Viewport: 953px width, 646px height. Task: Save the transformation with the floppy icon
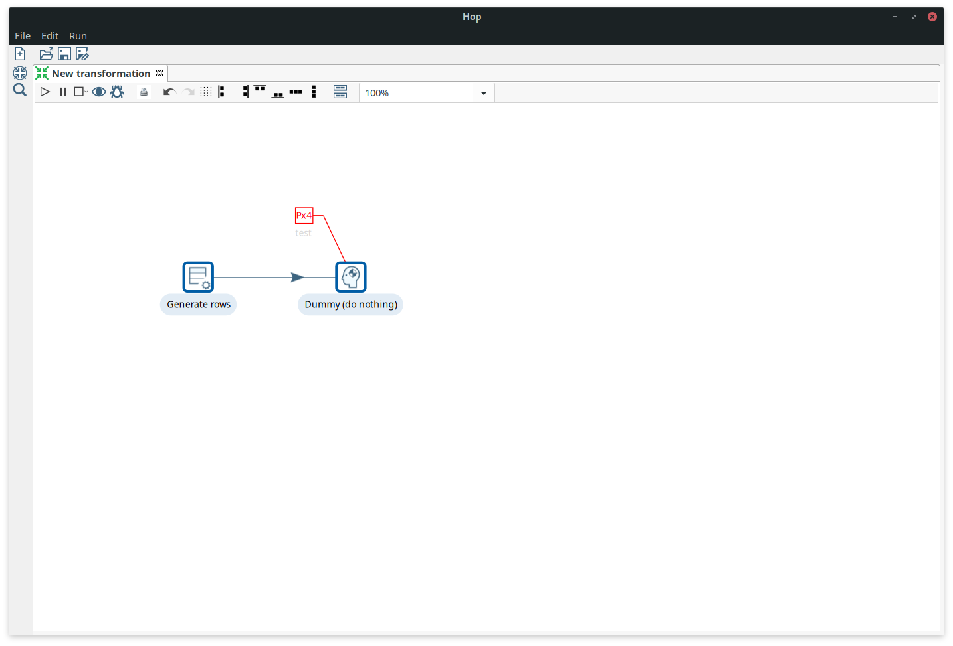pos(64,54)
